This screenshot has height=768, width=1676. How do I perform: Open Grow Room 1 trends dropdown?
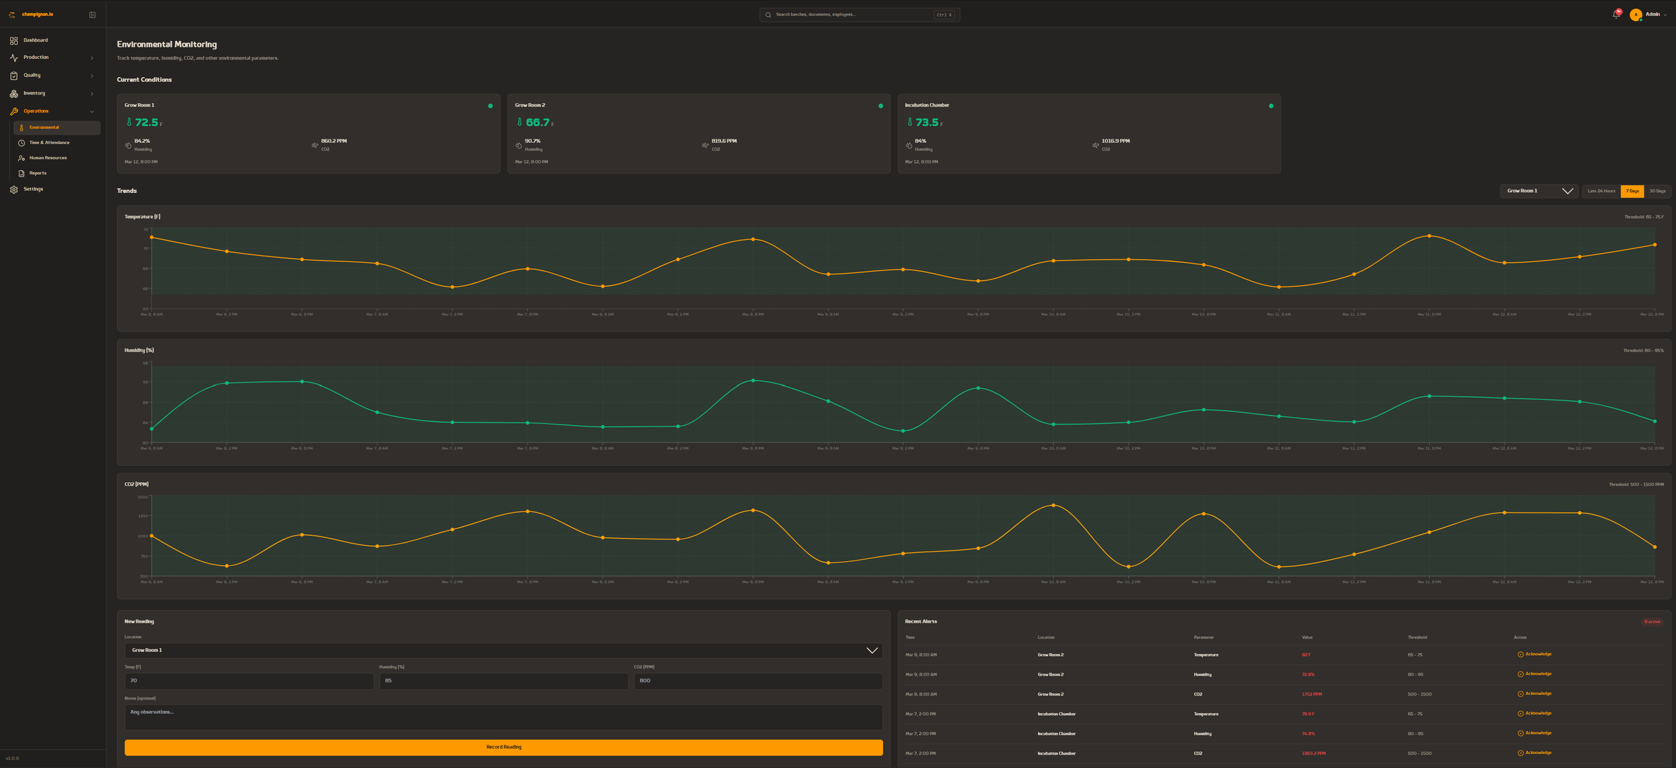[1539, 191]
